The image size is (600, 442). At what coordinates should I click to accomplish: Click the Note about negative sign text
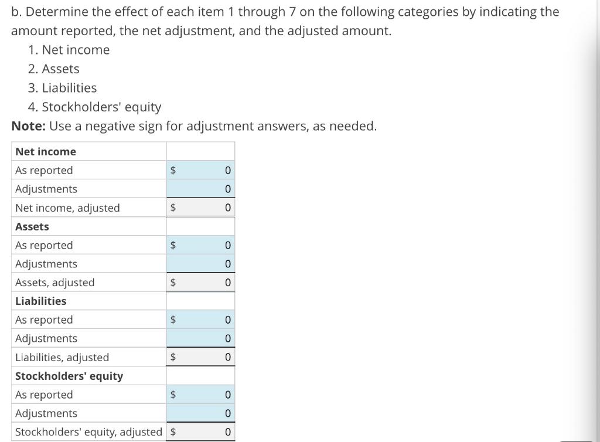point(193,125)
